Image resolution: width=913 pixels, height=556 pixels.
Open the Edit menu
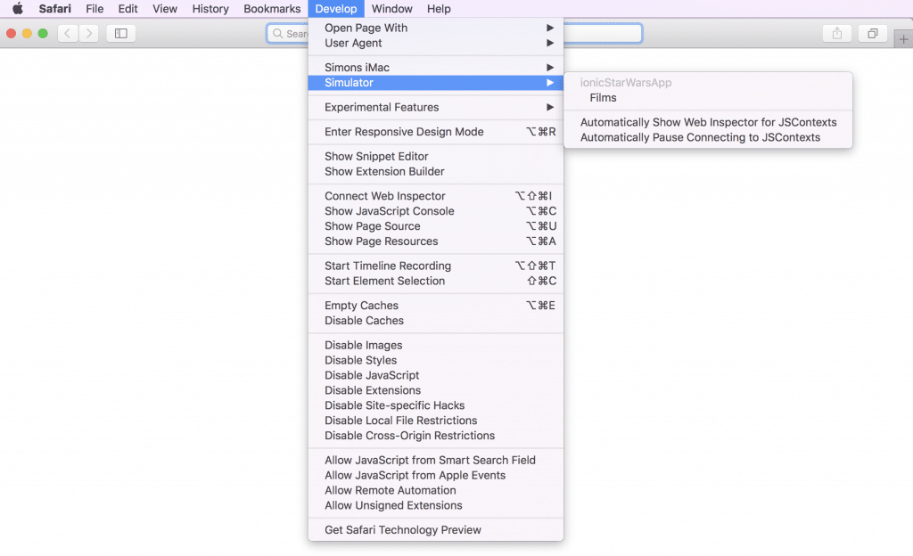127,9
